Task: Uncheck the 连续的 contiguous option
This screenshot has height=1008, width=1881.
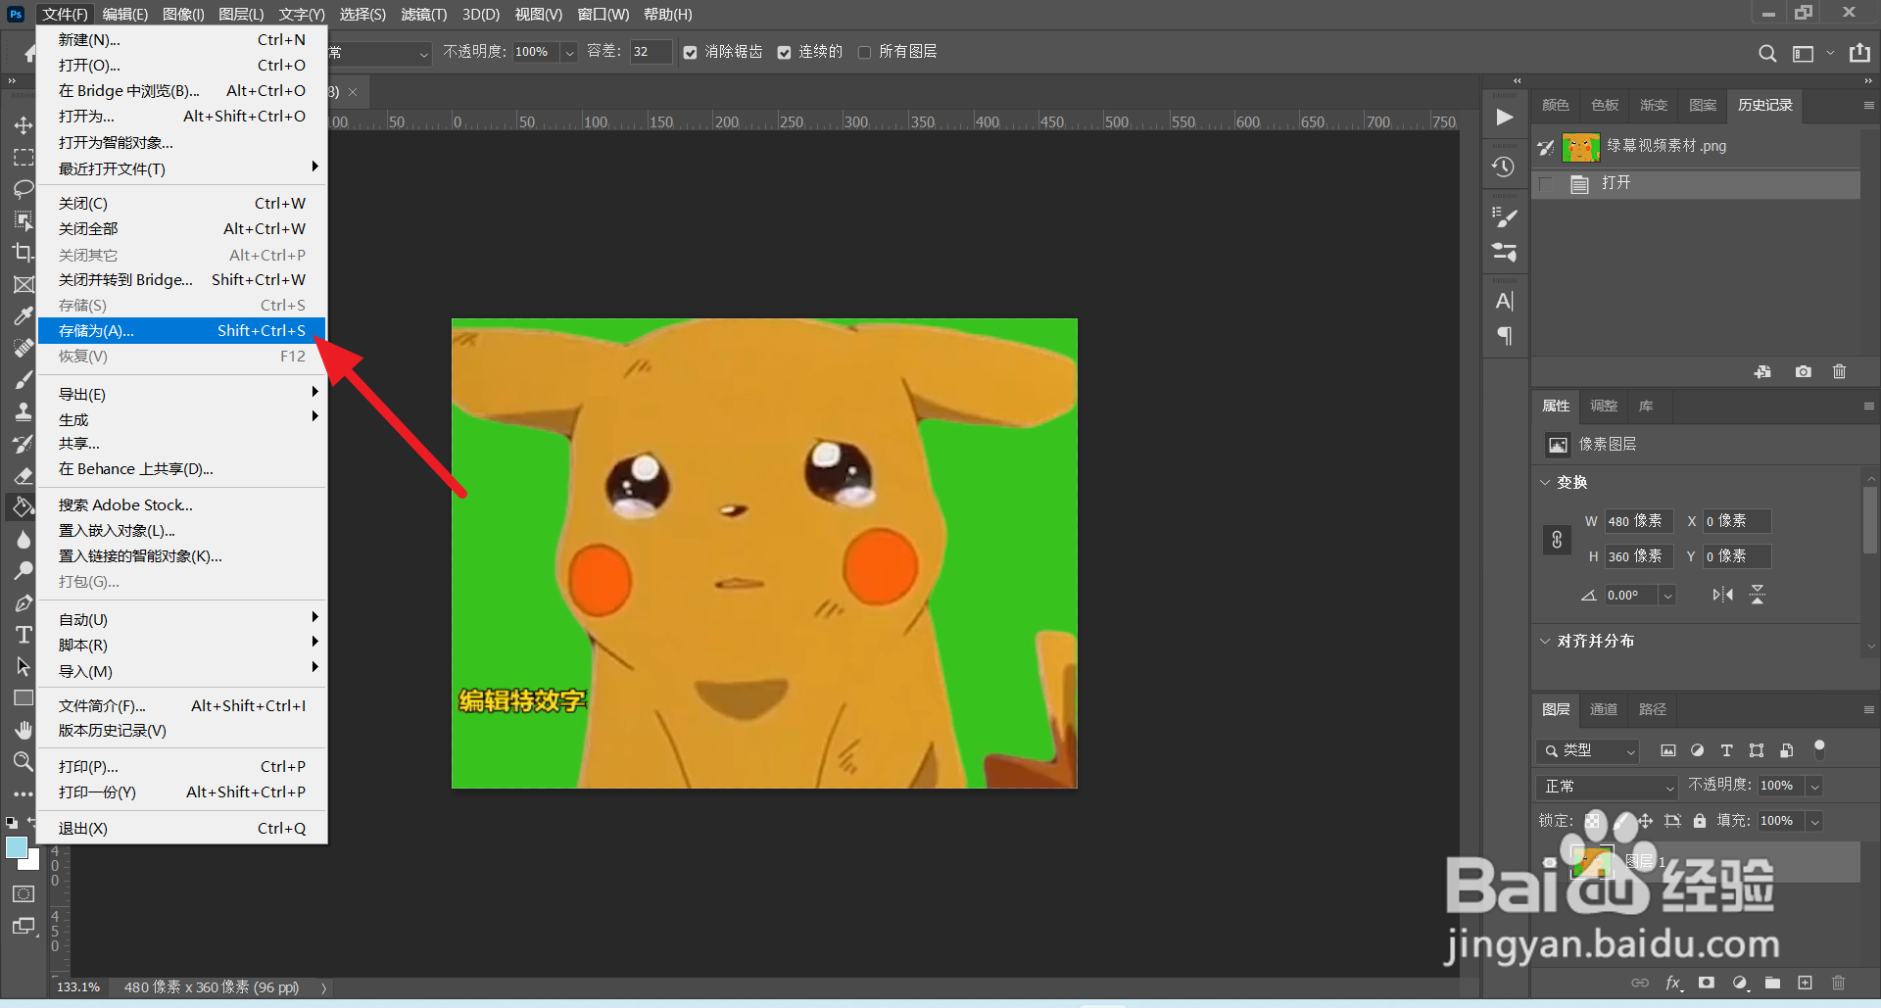Action: pos(785,53)
